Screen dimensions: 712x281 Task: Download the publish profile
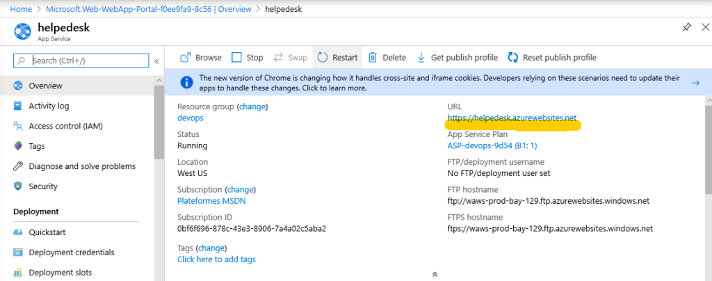pos(458,58)
